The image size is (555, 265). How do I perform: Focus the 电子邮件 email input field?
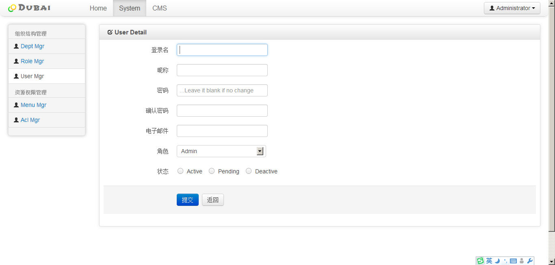pyautogui.click(x=222, y=131)
